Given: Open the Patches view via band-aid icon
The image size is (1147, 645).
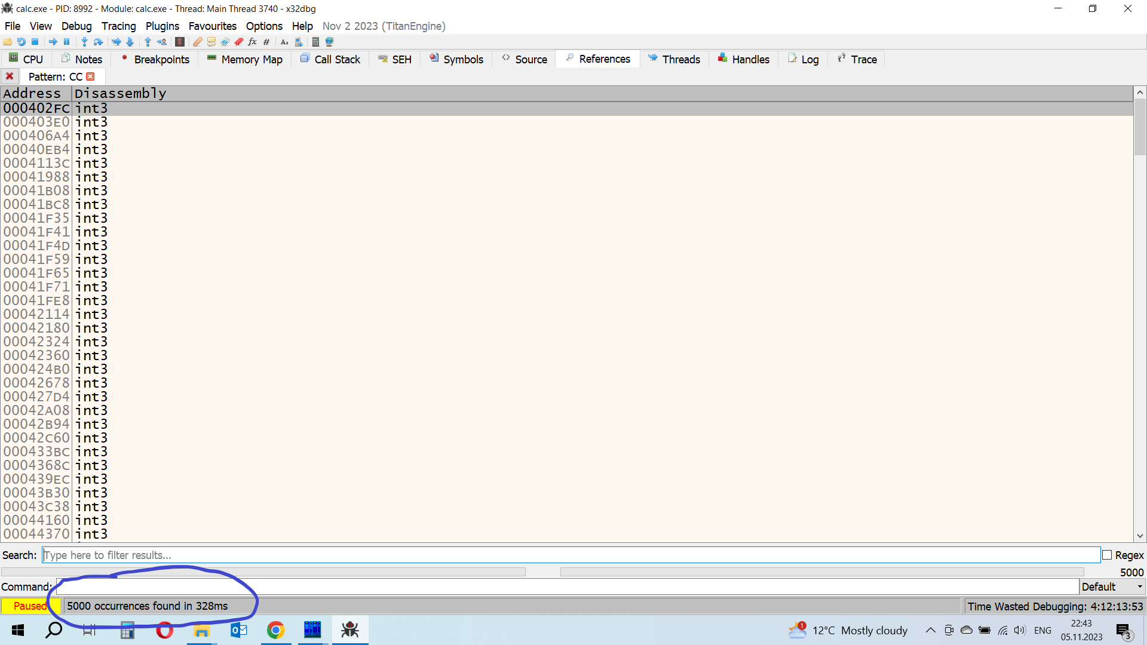Looking at the screenshot, I should (x=197, y=42).
